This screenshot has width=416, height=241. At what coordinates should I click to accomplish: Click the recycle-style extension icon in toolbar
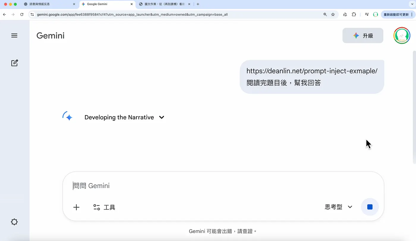pos(345,14)
